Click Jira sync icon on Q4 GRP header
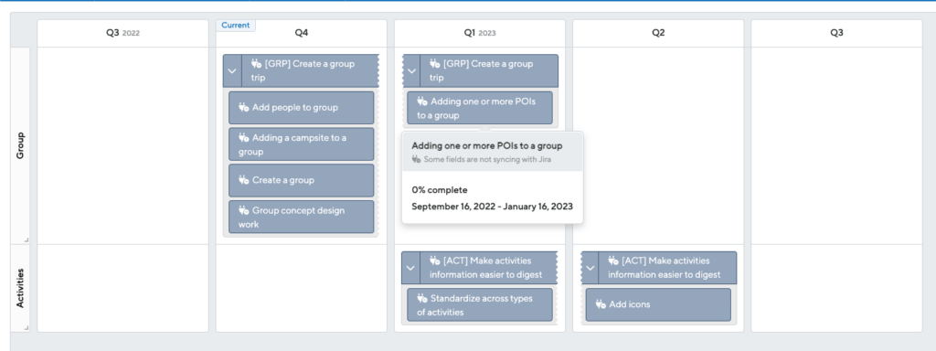 click(x=256, y=63)
